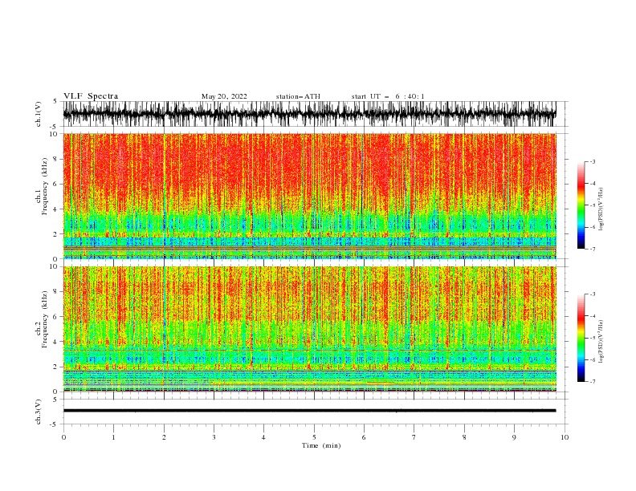
Task: Click the "Time (min)" axis title
Action: point(321,445)
